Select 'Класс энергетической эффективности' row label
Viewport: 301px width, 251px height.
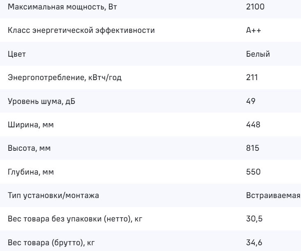[x=81, y=30]
